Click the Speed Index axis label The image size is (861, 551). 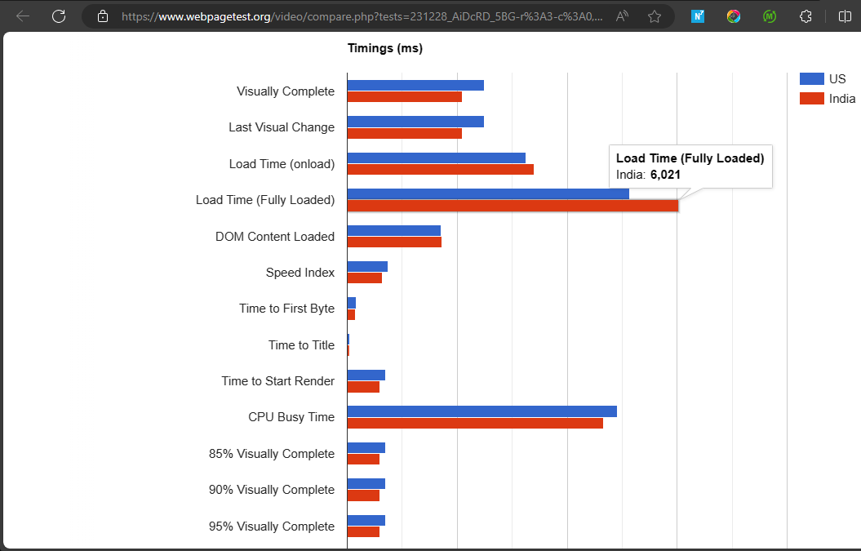[x=300, y=272]
